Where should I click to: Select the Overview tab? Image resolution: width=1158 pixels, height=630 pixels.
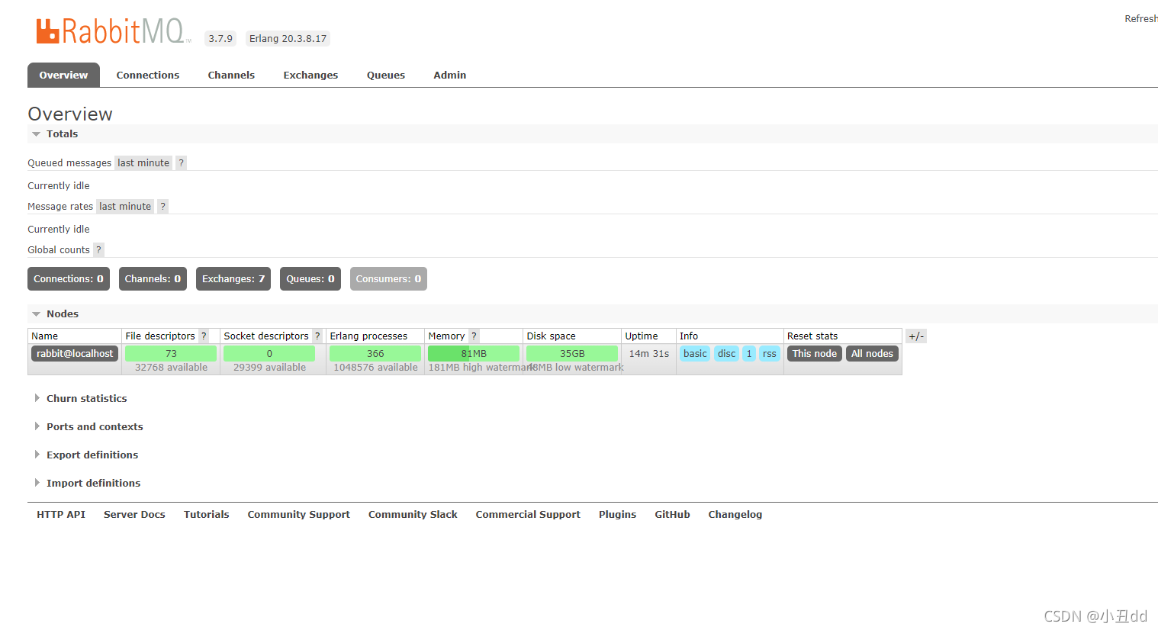point(63,75)
